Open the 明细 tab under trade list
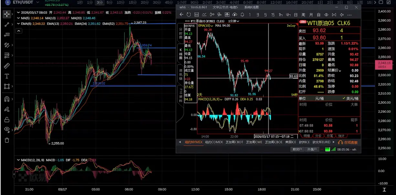The height and width of the screenshot is (195, 396). point(306,136)
